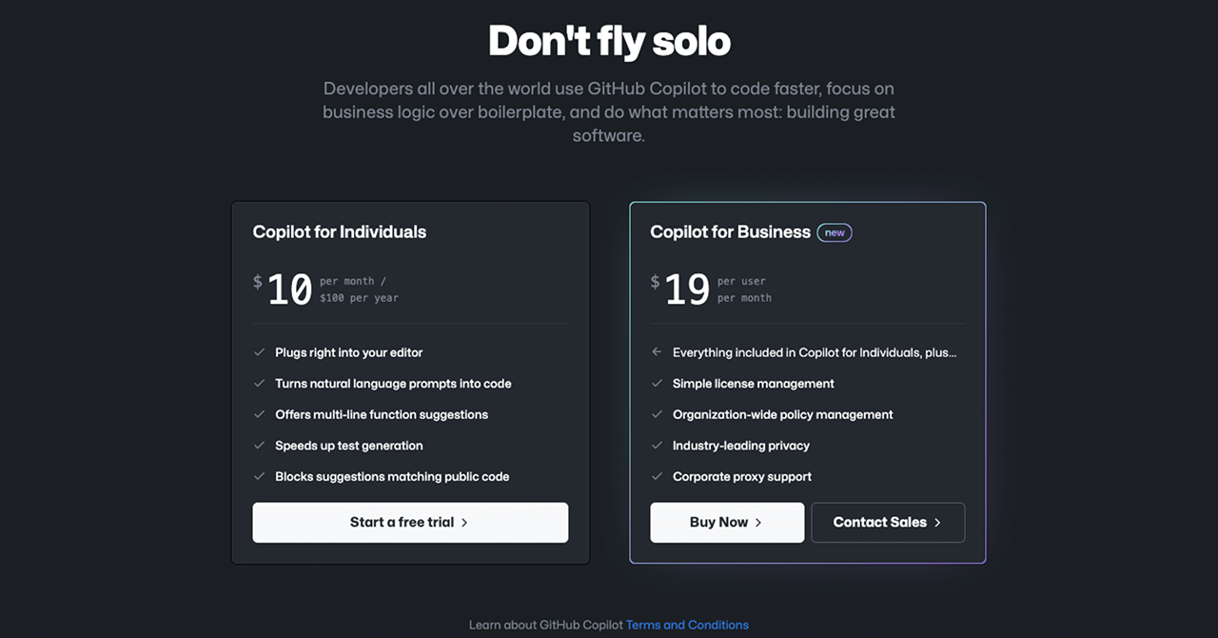This screenshot has height=638, width=1218.
Task: Click the $10 per month price
Action: pyautogui.click(x=290, y=289)
